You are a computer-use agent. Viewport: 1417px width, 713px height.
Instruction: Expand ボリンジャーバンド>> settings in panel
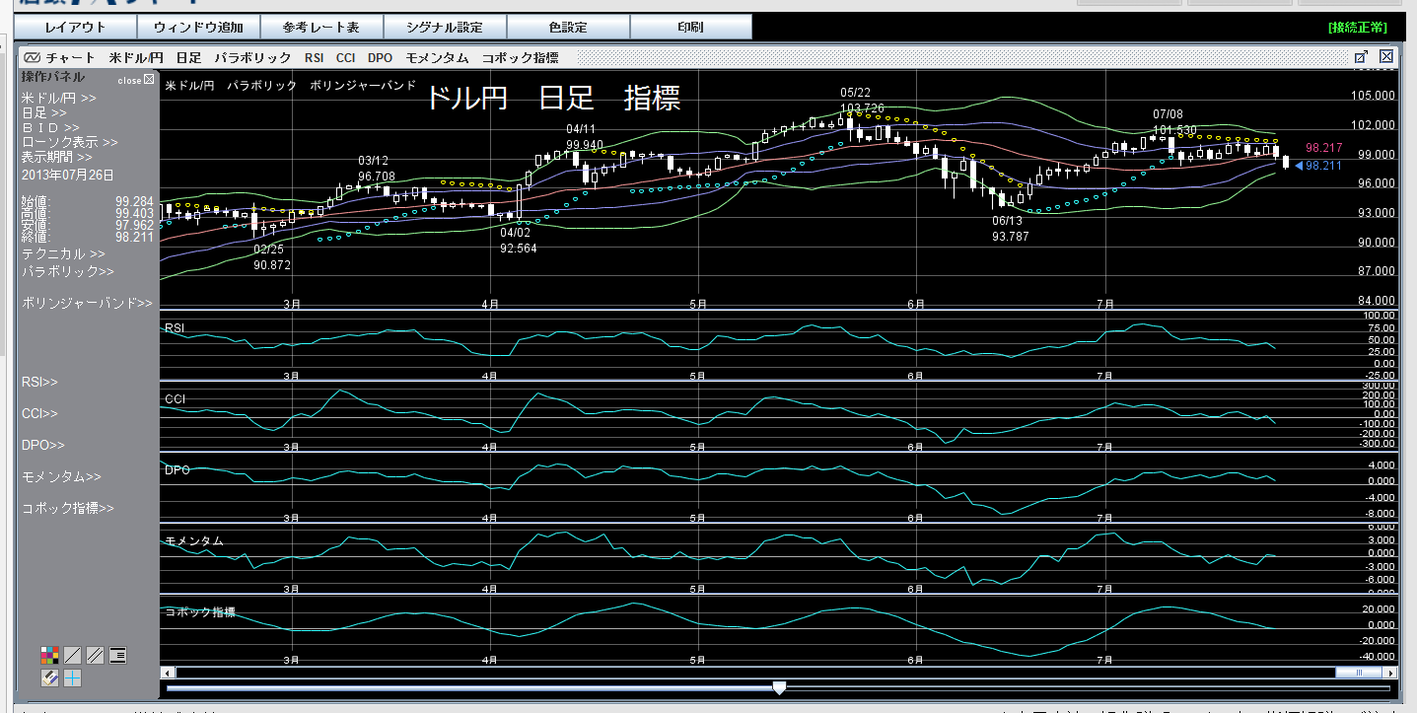pos(87,303)
